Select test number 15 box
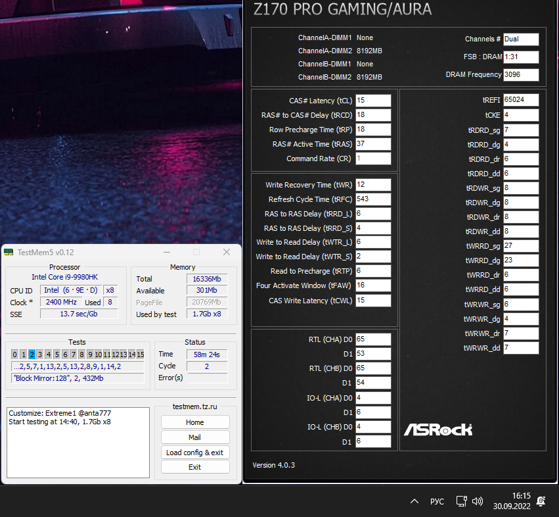This screenshot has width=559, height=517. tap(141, 354)
